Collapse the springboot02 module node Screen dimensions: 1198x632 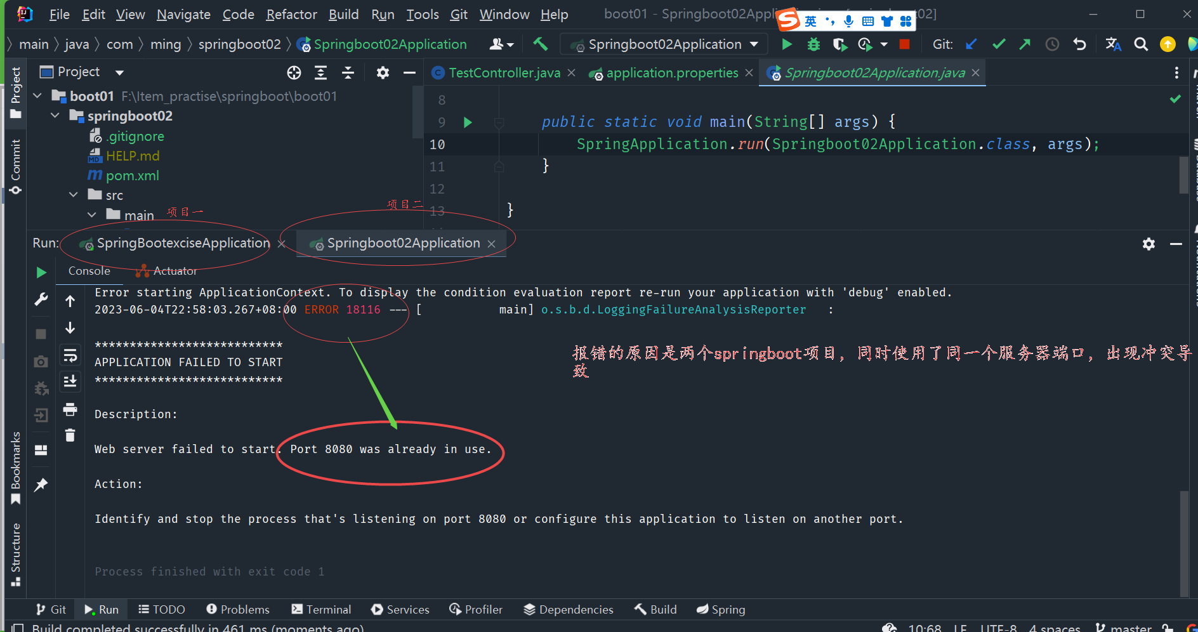(x=55, y=115)
